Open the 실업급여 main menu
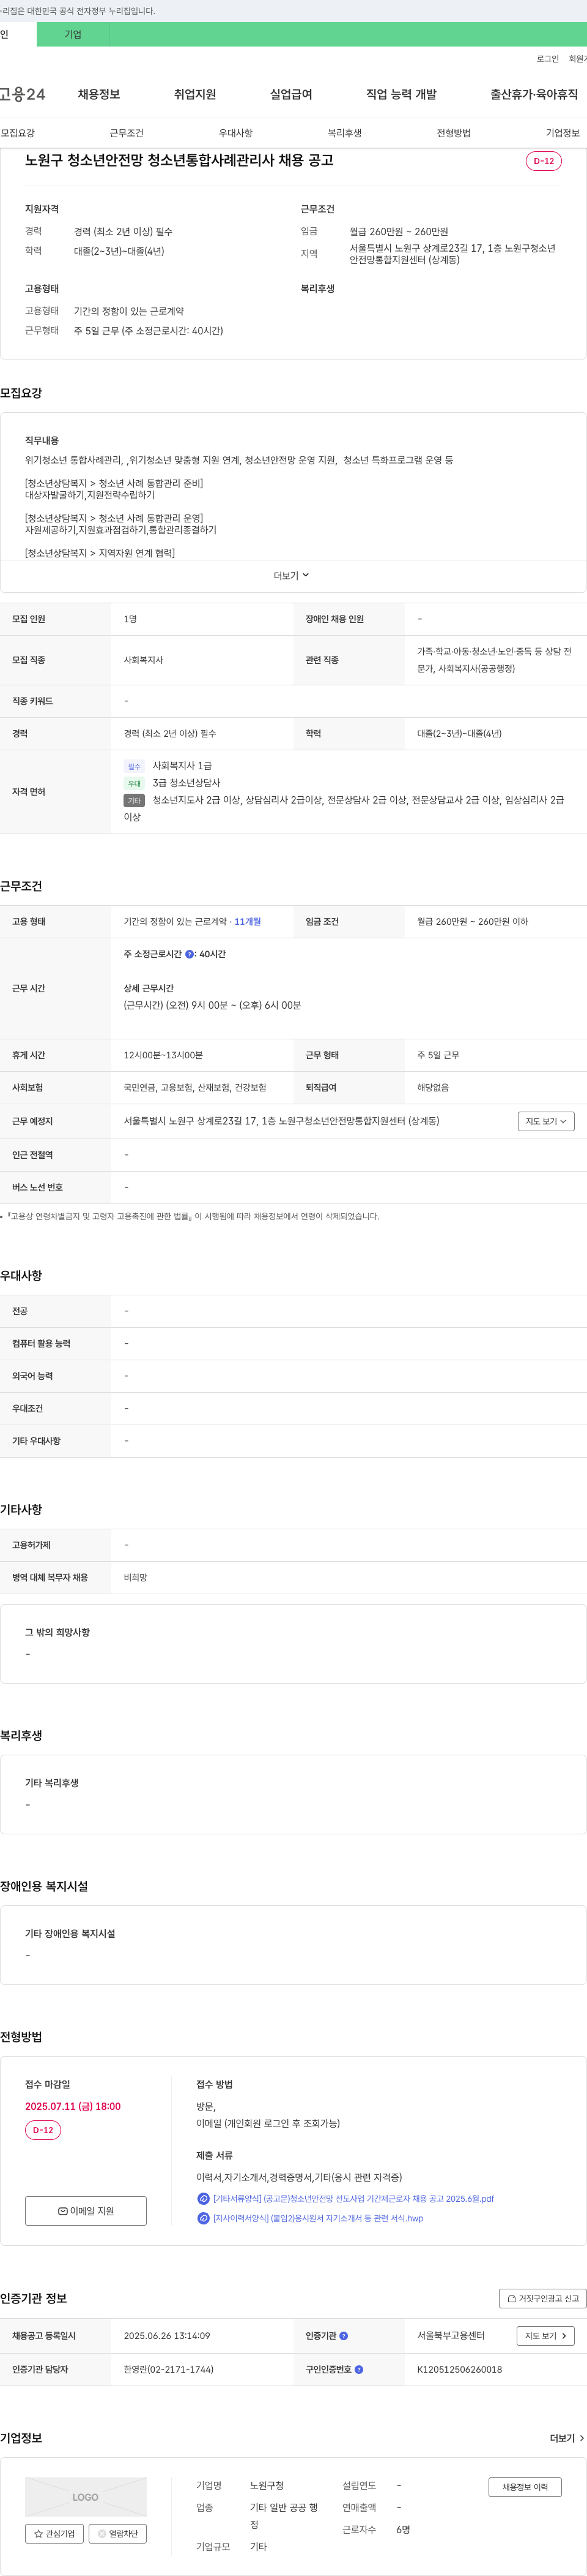The image size is (587, 2576). point(290,94)
